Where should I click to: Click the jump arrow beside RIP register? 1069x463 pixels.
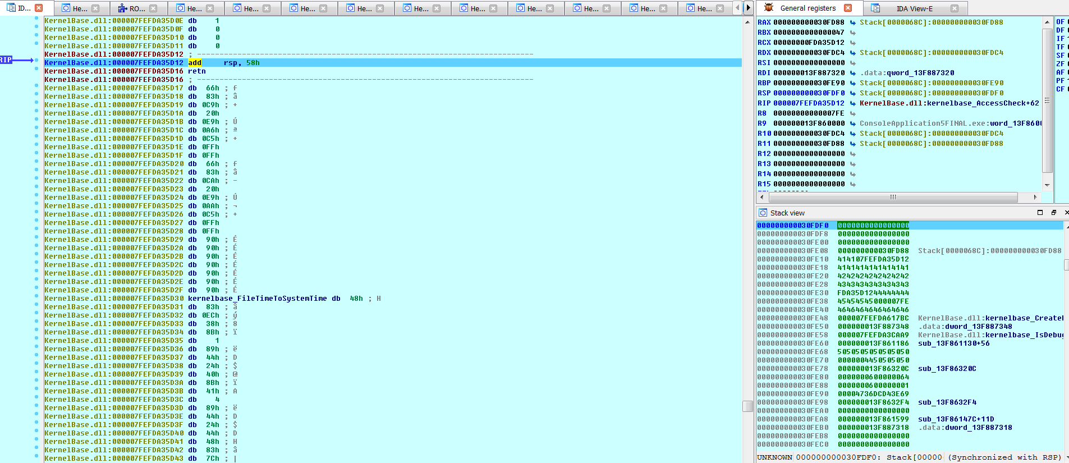tap(852, 103)
